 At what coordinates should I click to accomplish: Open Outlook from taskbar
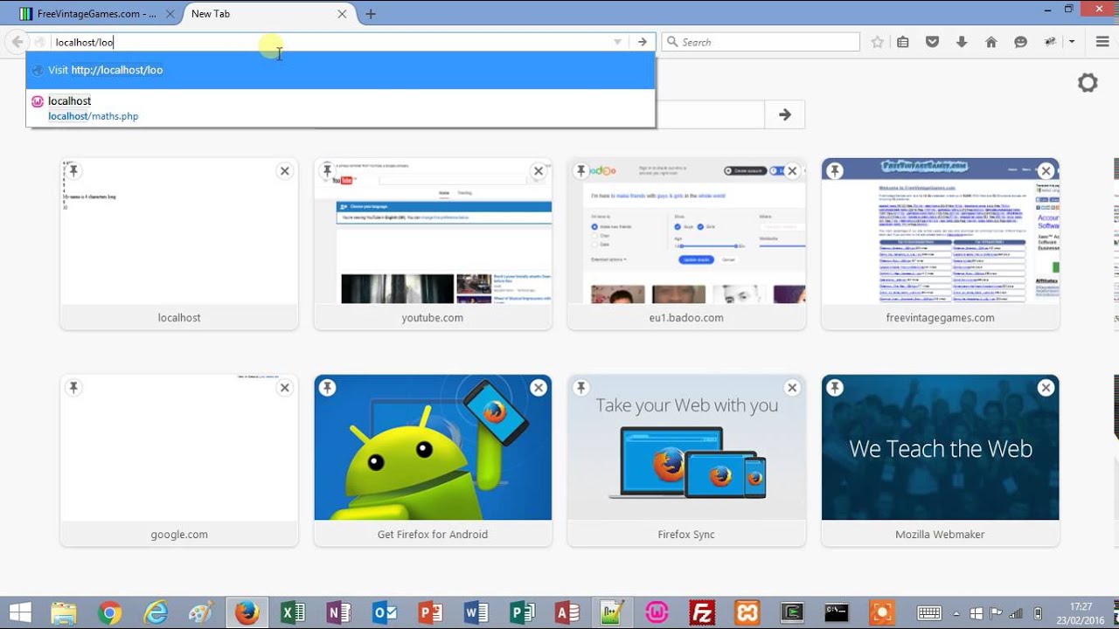coord(384,613)
